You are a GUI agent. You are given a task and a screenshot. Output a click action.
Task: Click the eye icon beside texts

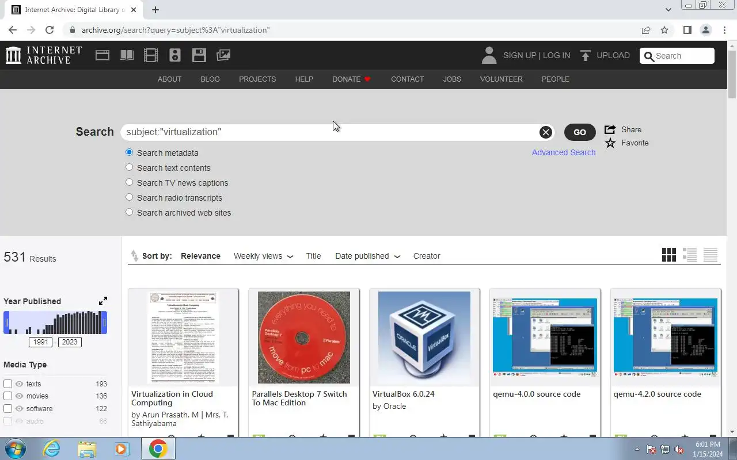(19, 384)
